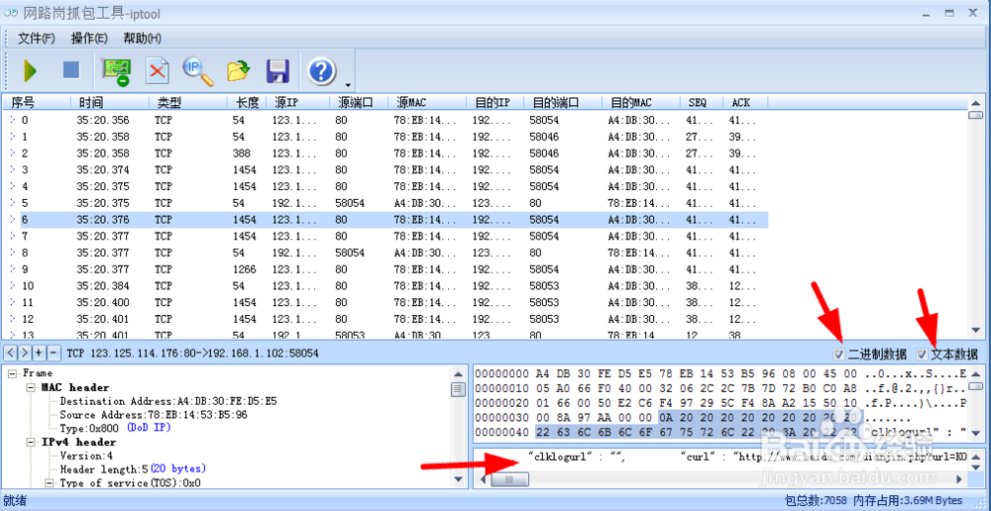Open saved capture file folder icon
Viewport: 991px width, 511px height.
[238, 70]
